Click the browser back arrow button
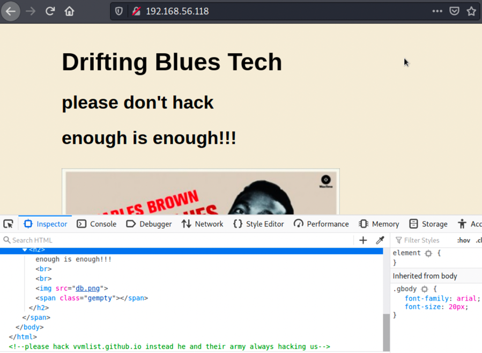This screenshot has width=482, height=353. point(11,11)
